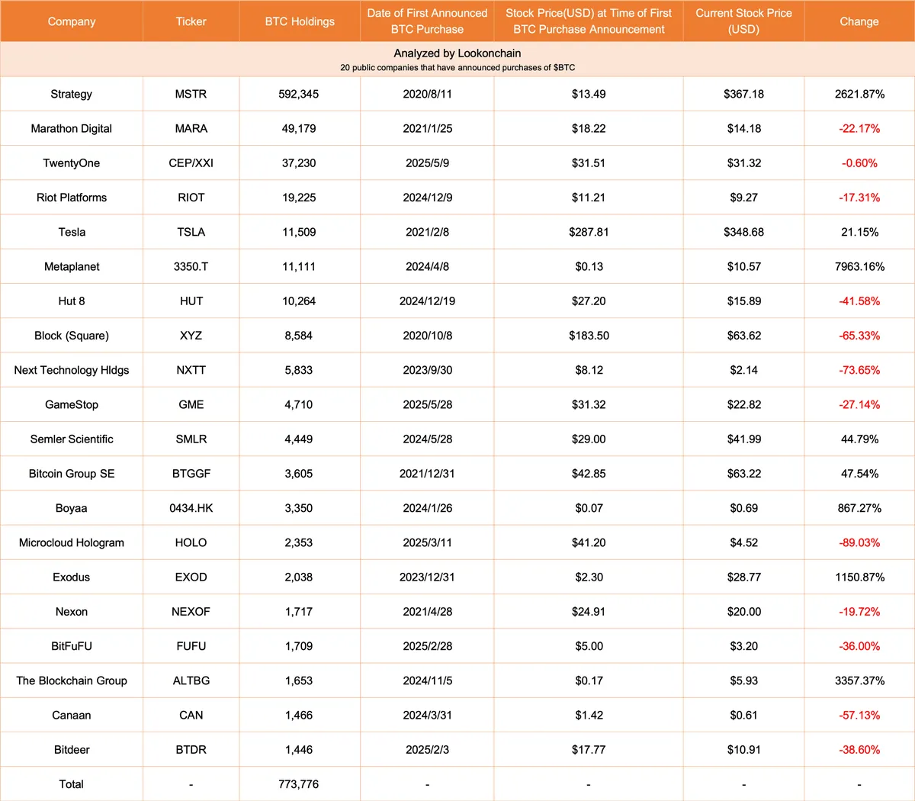Click the 773,776 total holdings value
Image resolution: width=915 pixels, height=801 pixels.
point(299,784)
